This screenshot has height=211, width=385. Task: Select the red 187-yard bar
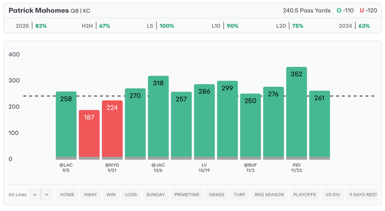[x=89, y=134]
